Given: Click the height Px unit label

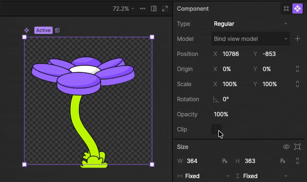Looking at the screenshot, I should 283,161.
